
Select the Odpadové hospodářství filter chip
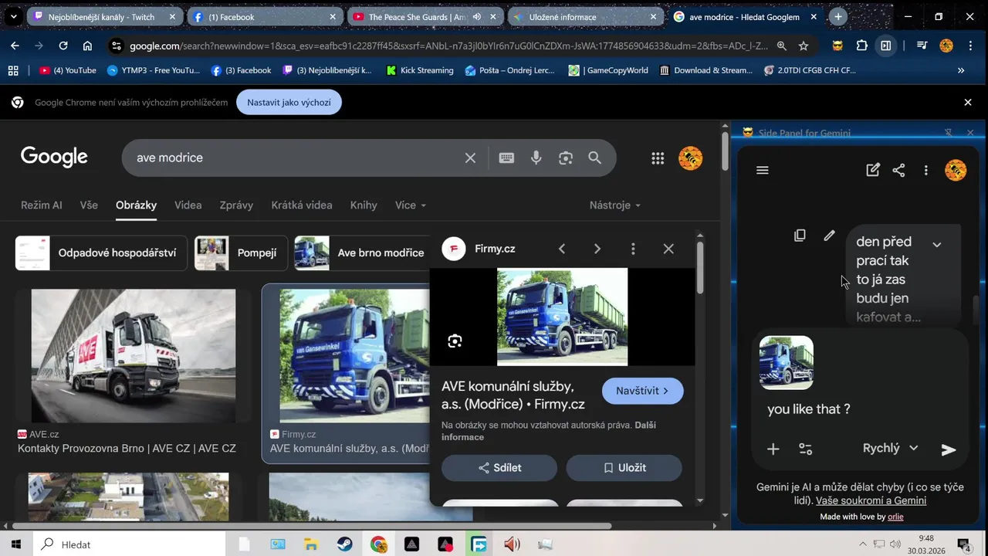[101, 253]
